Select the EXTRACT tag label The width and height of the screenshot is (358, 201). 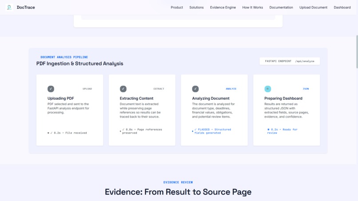tap(159, 89)
